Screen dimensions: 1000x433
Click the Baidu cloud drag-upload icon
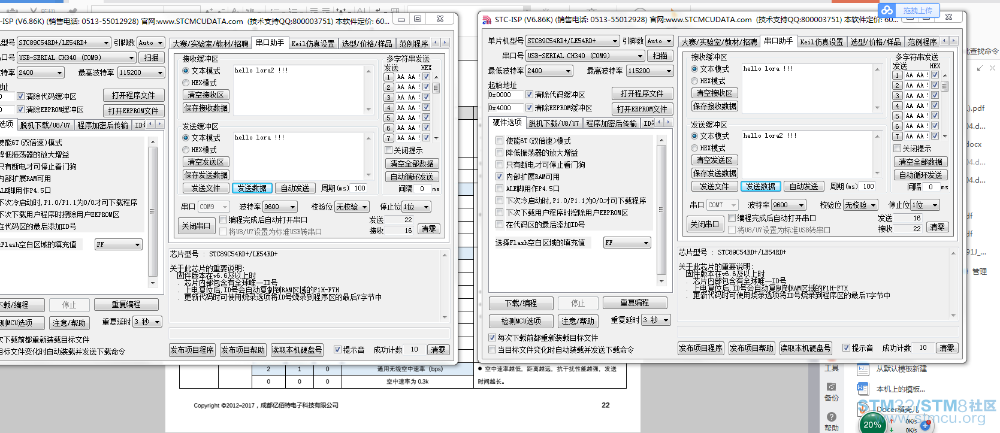[887, 10]
